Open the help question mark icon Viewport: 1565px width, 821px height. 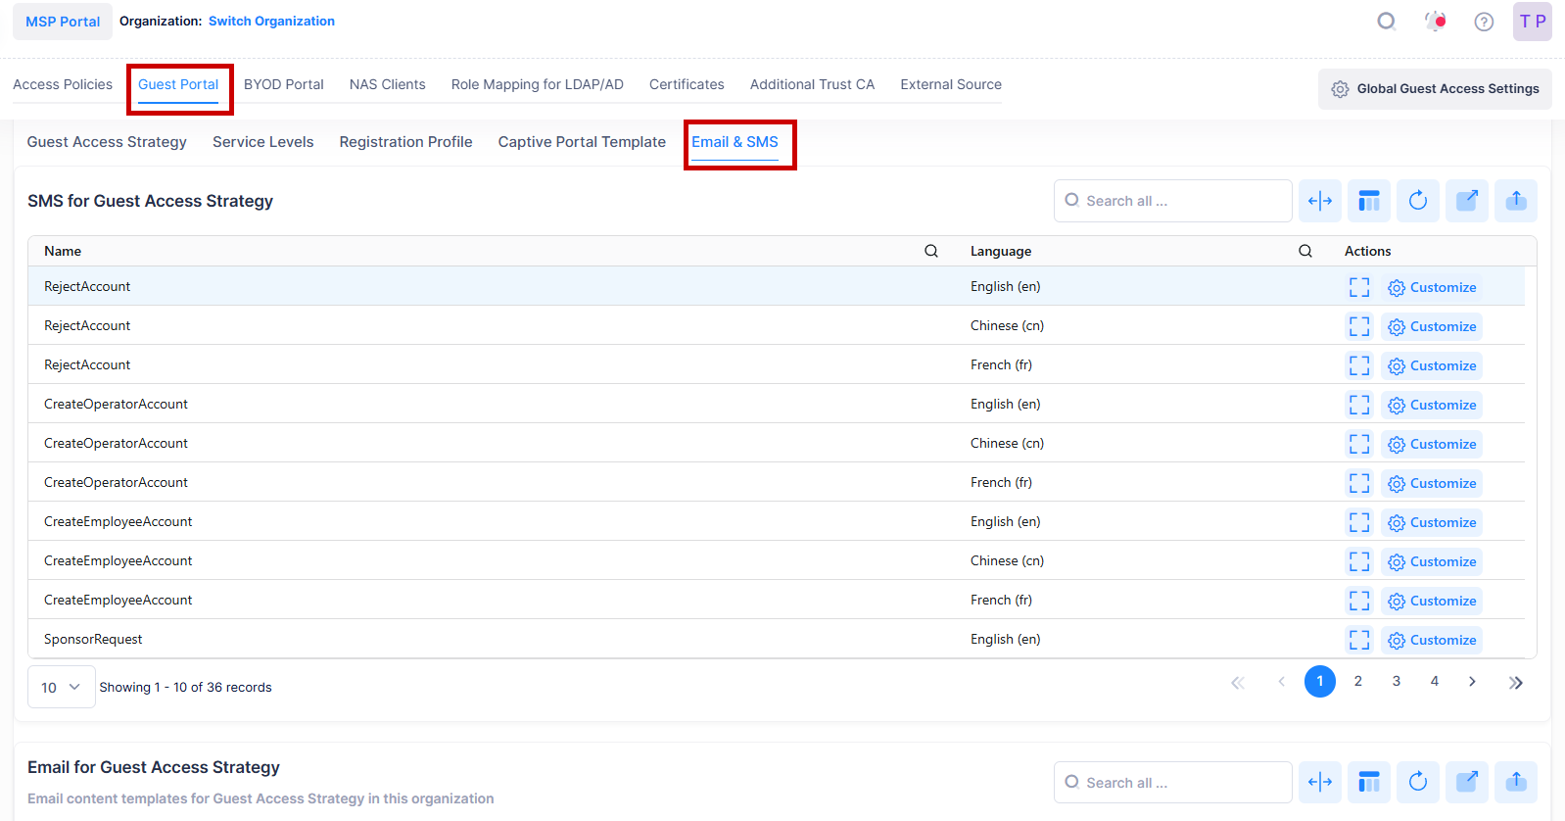tap(1484, 22)
